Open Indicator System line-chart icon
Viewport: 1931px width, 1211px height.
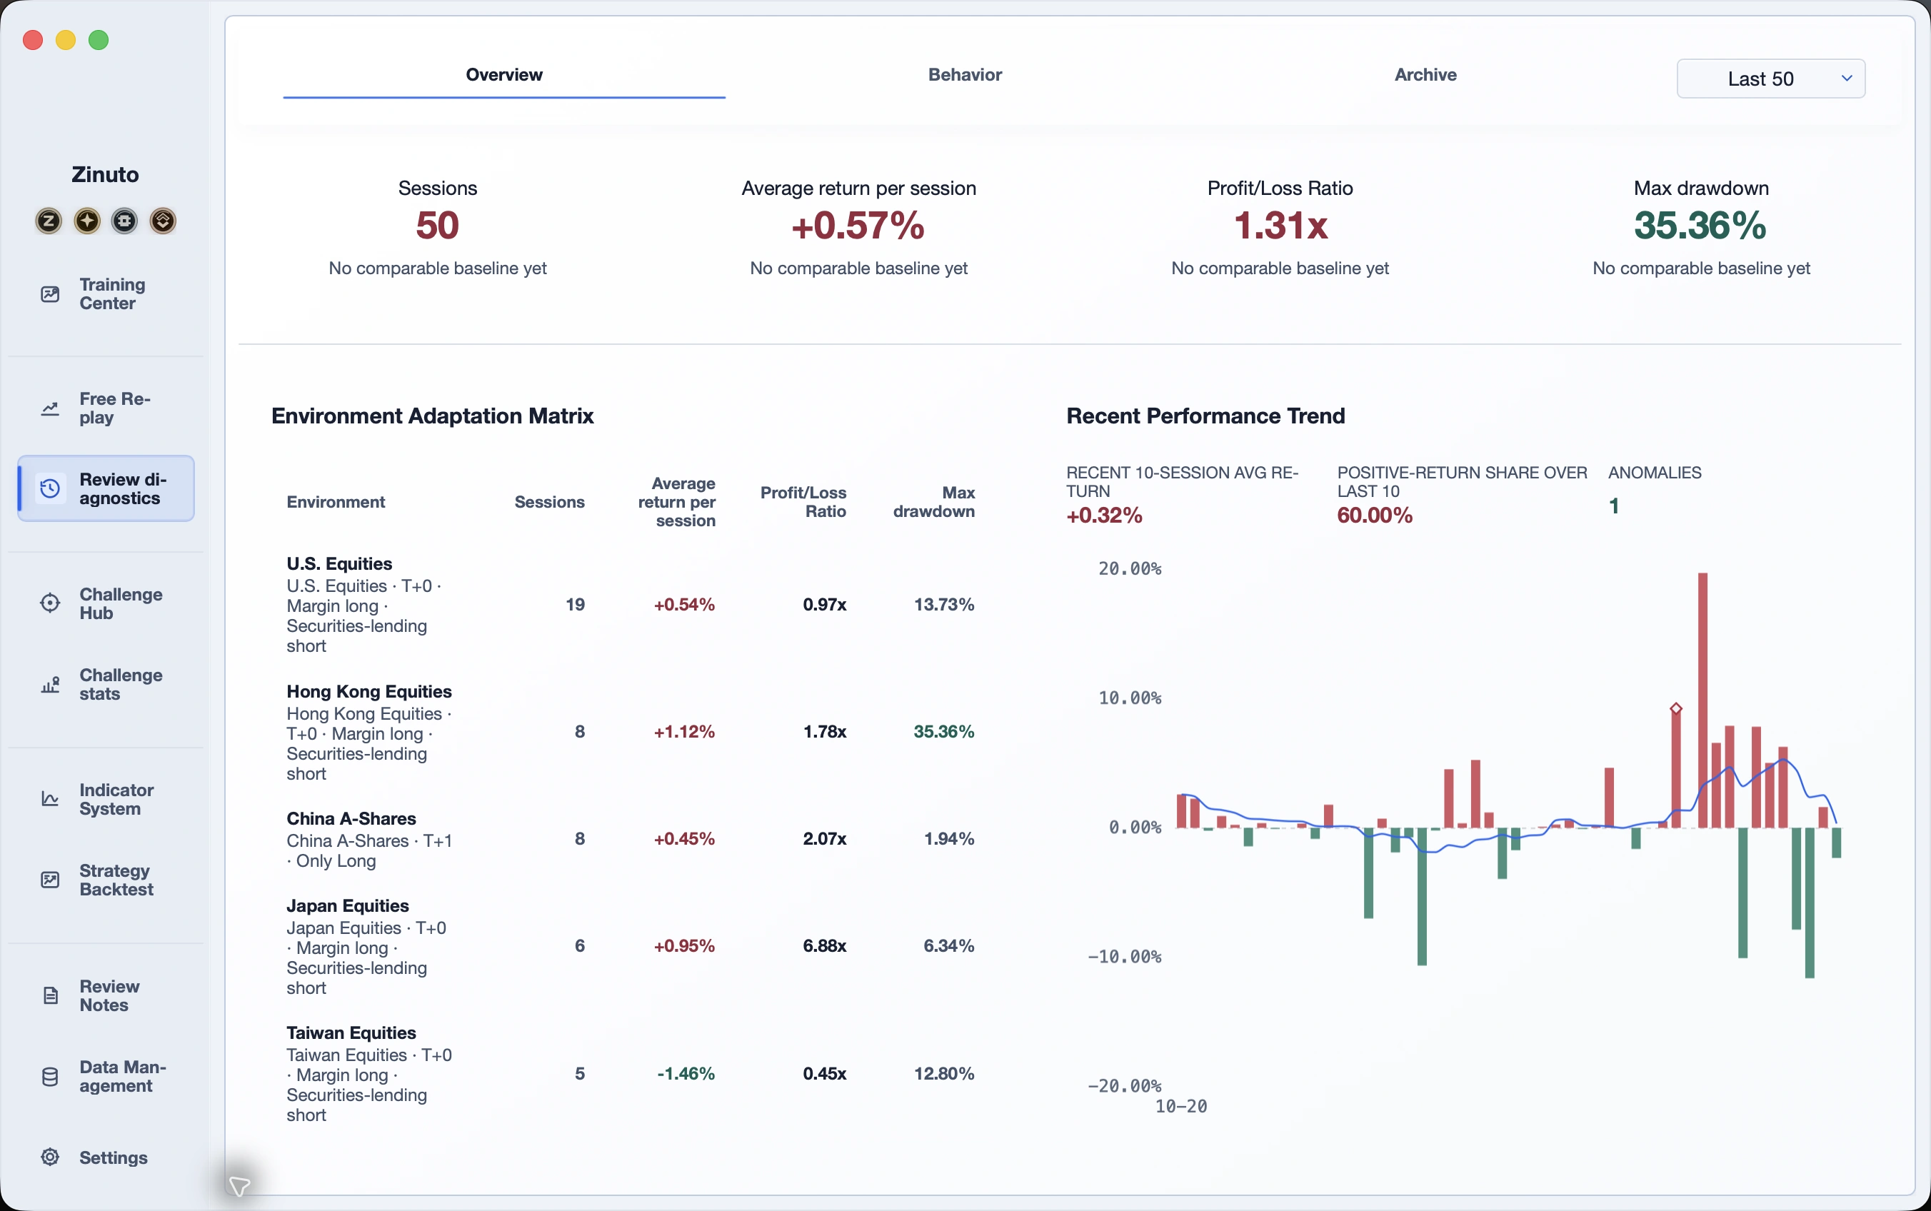coord(50,799)
